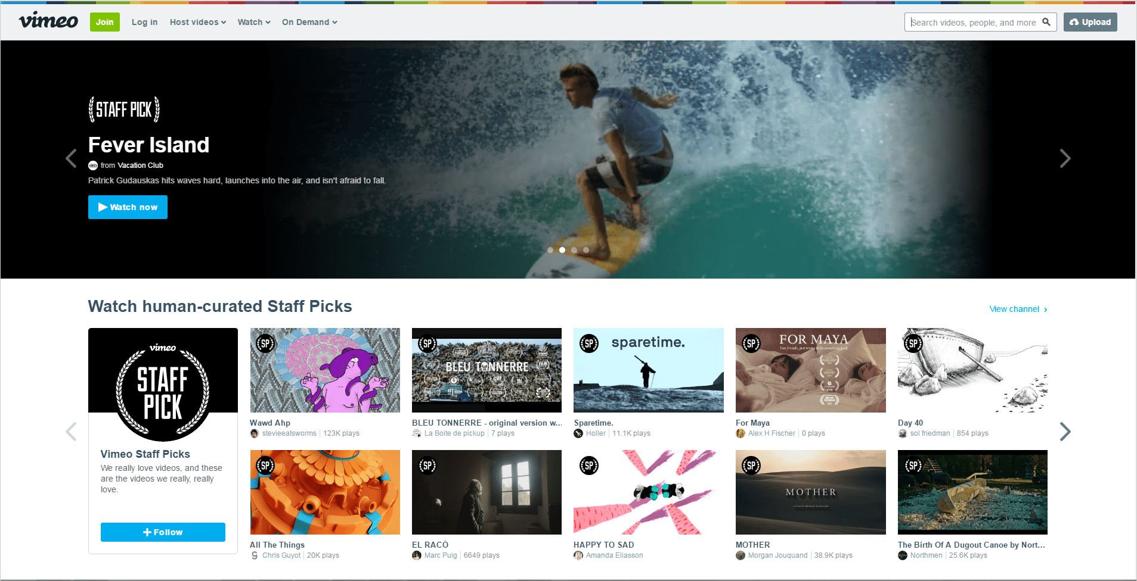Open the MOTHER video thumbnail
1137x581 pixels.
(811, 492)
